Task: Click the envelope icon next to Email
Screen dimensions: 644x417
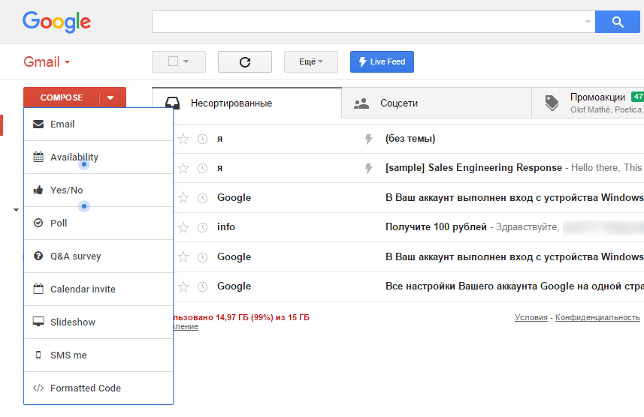Action: click(38, 124)
